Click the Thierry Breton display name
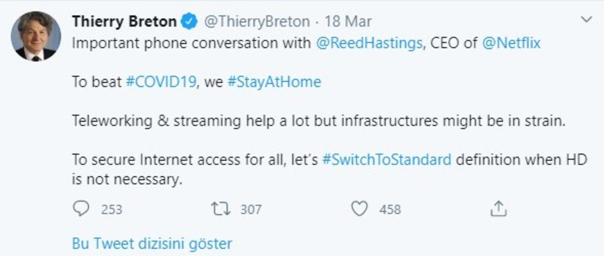 click(x=124, y=22)
